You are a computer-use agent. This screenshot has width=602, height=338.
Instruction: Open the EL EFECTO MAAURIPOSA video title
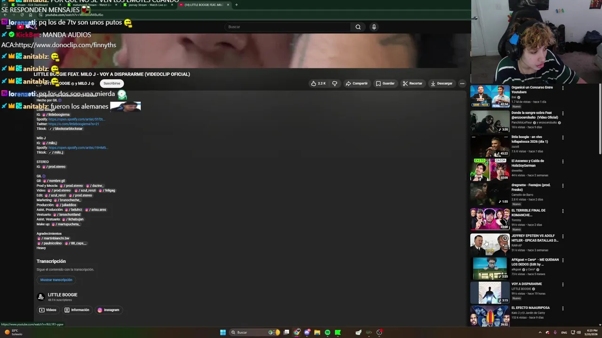pyautogui.click(x=531, y=308)
